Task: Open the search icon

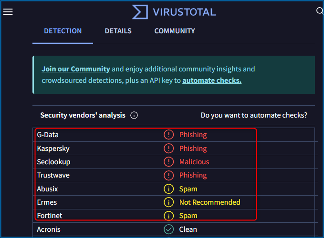Action: tap(320, 11)
